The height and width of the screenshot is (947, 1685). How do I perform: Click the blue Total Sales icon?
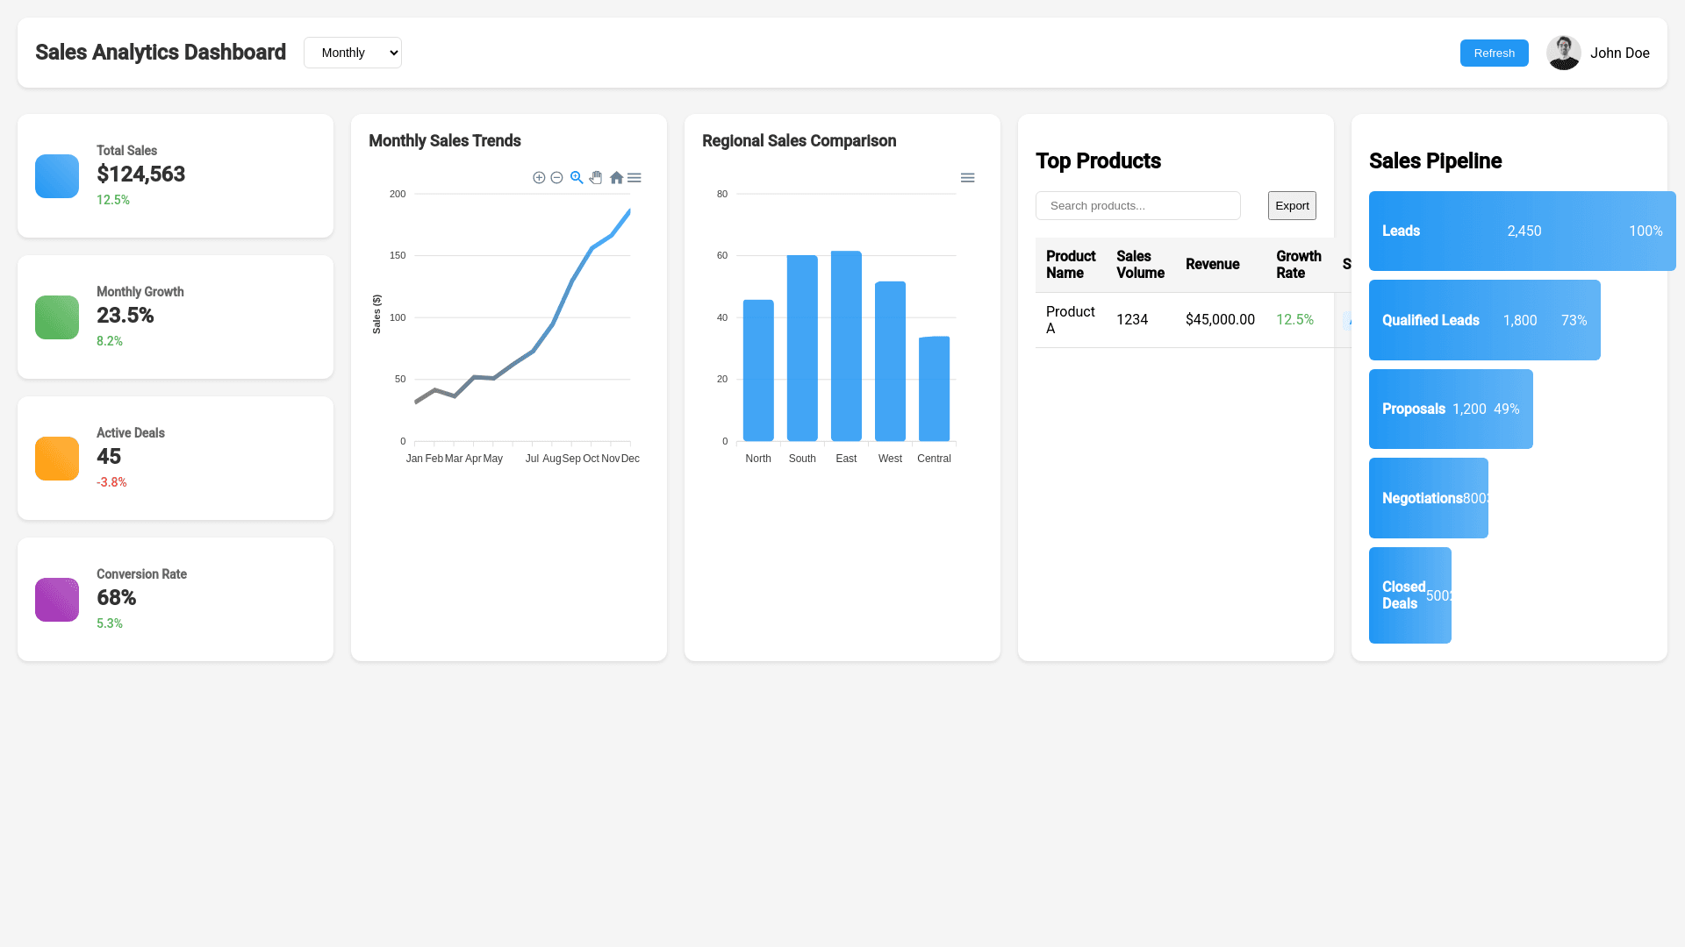57,176
